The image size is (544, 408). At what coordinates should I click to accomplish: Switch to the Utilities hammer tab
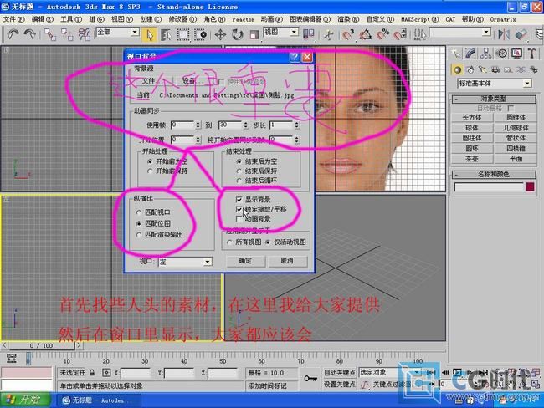[x=531, y=53]
